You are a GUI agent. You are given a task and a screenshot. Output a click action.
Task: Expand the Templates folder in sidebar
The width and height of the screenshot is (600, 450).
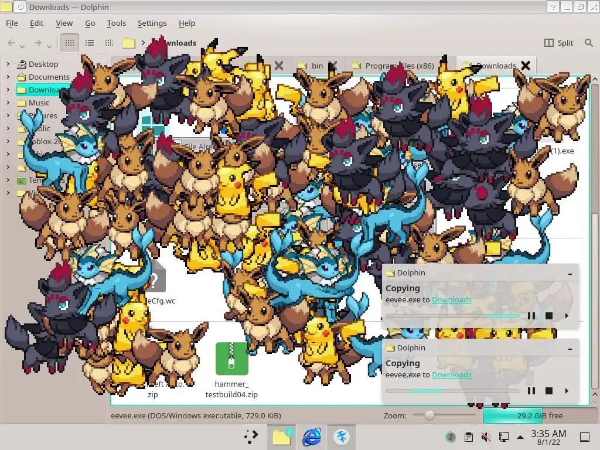pos(8,180)
